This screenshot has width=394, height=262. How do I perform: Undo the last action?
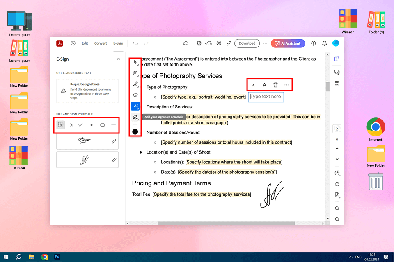point(135,43)
